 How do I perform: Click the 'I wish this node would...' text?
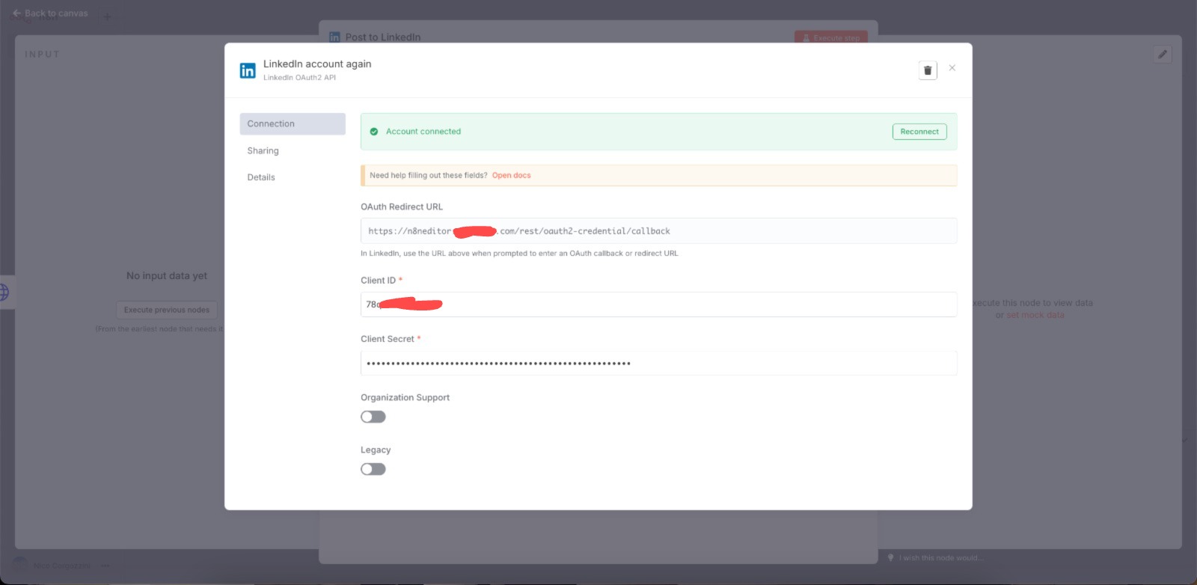pos(942,558)
